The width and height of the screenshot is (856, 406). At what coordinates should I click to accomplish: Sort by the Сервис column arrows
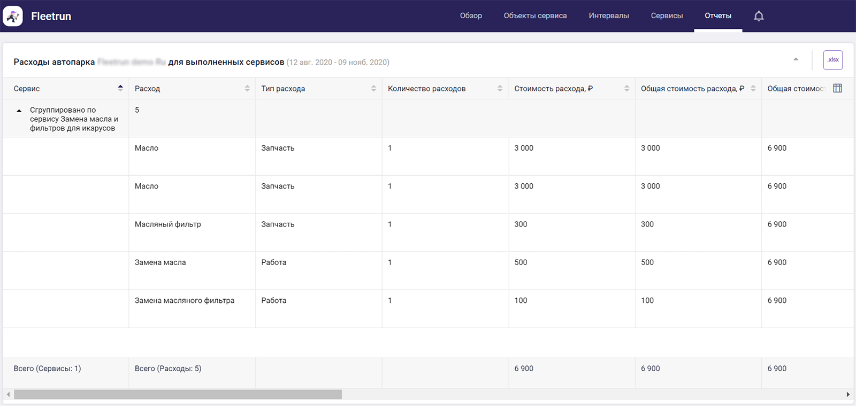(x=120, y=88)
